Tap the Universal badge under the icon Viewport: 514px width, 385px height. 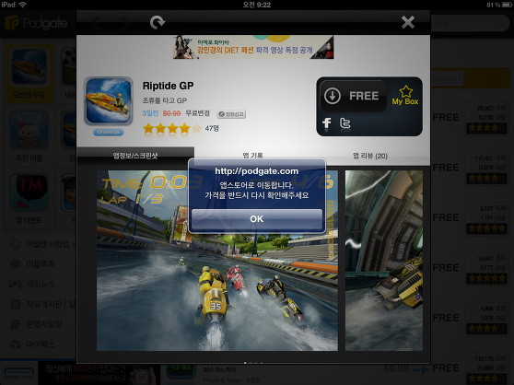pyautogui.click(x=108, y=133)
